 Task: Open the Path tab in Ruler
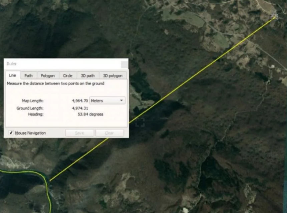click(28, 76)
